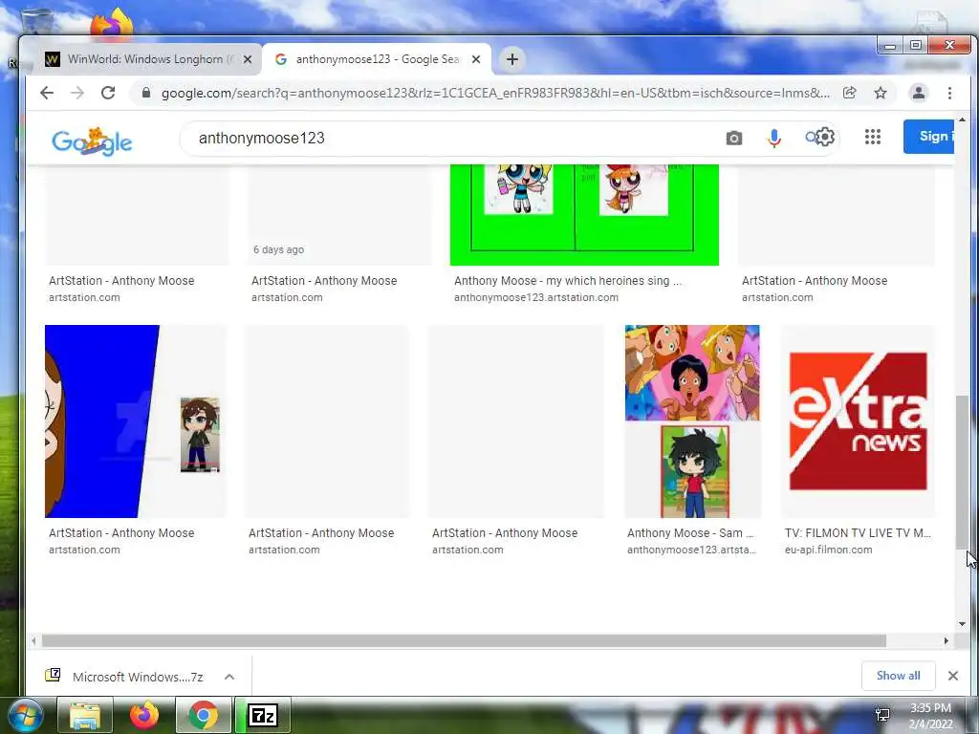Open eu-api.filmon.com source link

point(829,550)
